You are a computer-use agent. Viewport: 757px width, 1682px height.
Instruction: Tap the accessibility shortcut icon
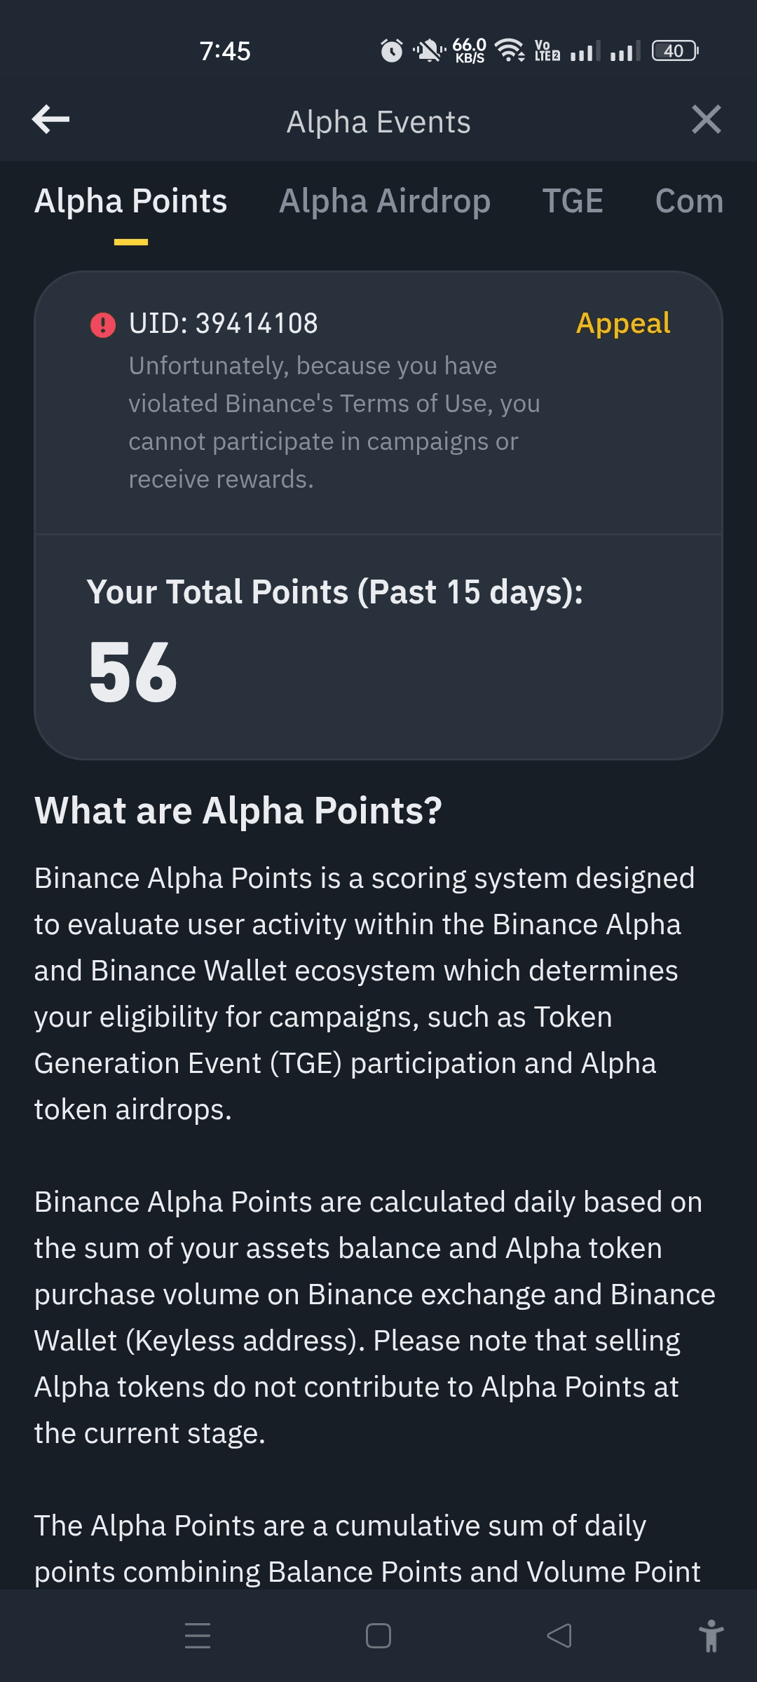tap(711, 1636)
